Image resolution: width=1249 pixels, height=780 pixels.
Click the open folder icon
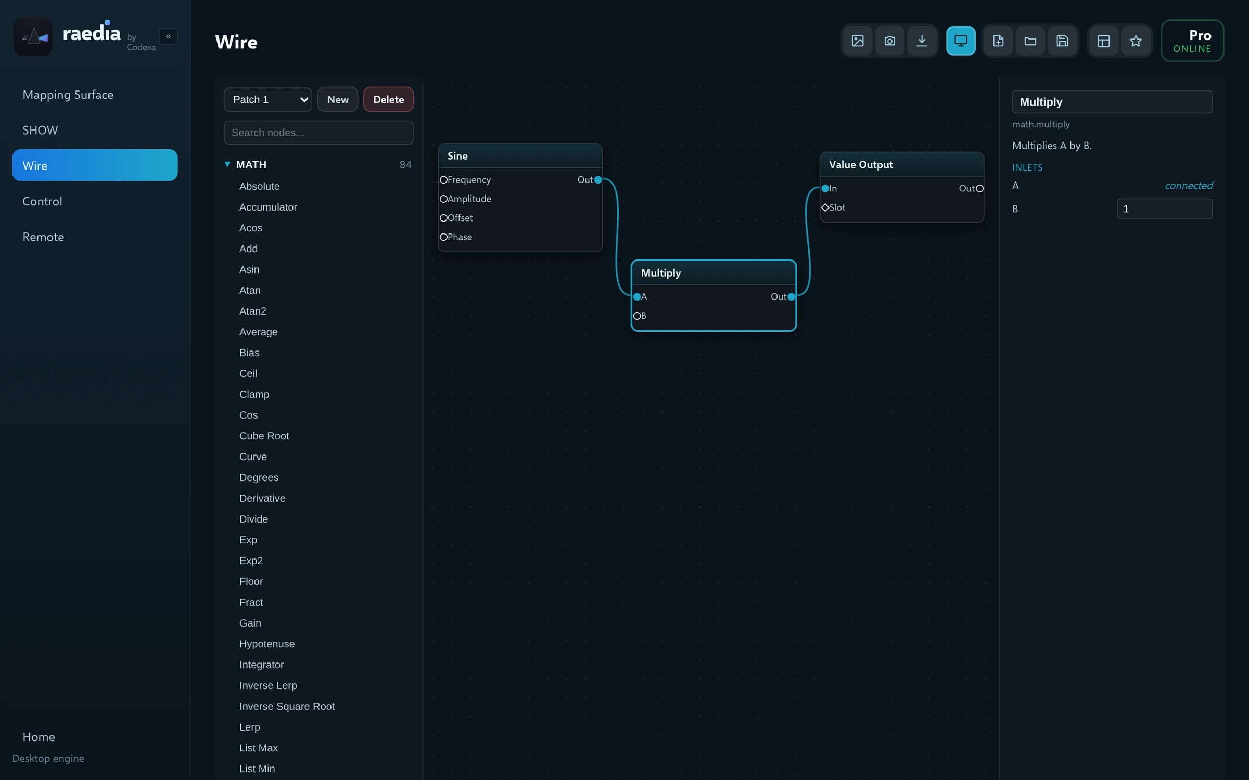pyautogui.click(x=1030, y=41)
